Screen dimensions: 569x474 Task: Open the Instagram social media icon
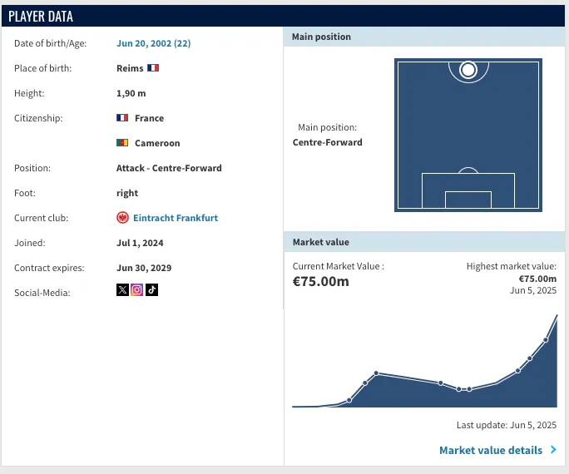137,290
